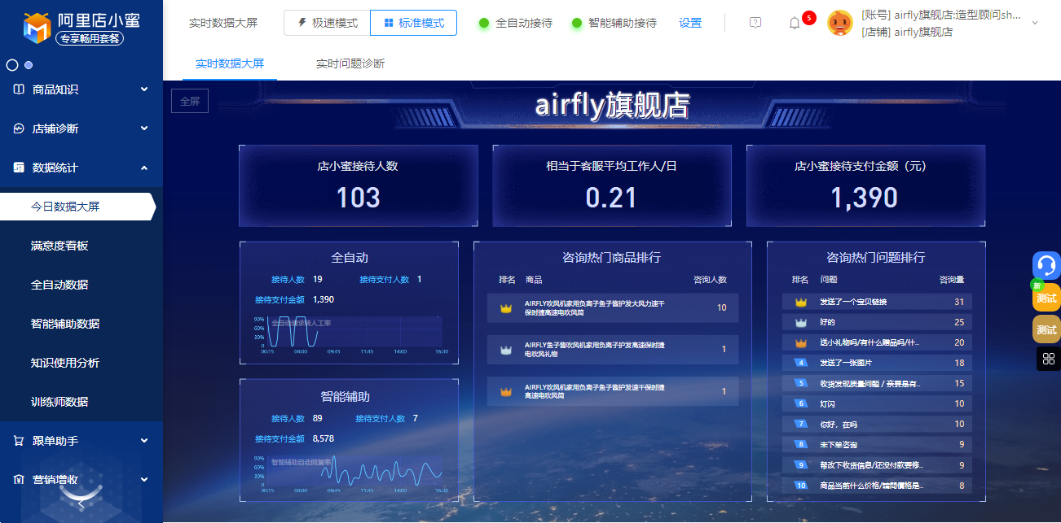Click the 店小蜜接待人数 103 card
1061x523 pixels.
pyautogui.click(x=359, y=185)
